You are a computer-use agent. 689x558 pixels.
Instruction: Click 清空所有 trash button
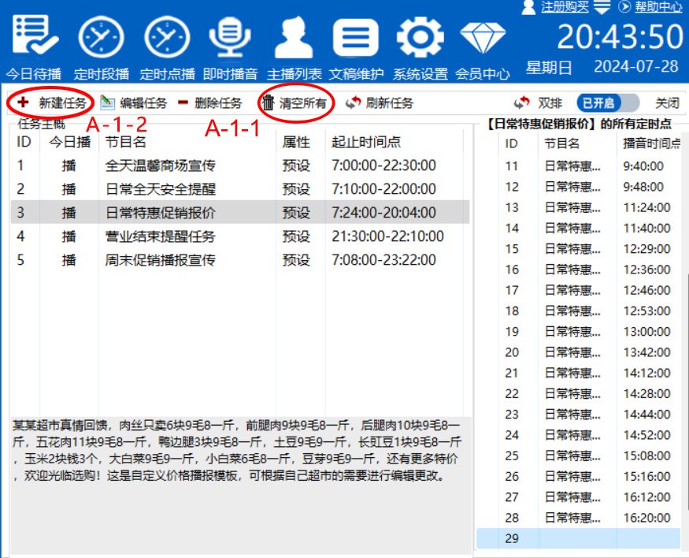(x=294, y=103)
